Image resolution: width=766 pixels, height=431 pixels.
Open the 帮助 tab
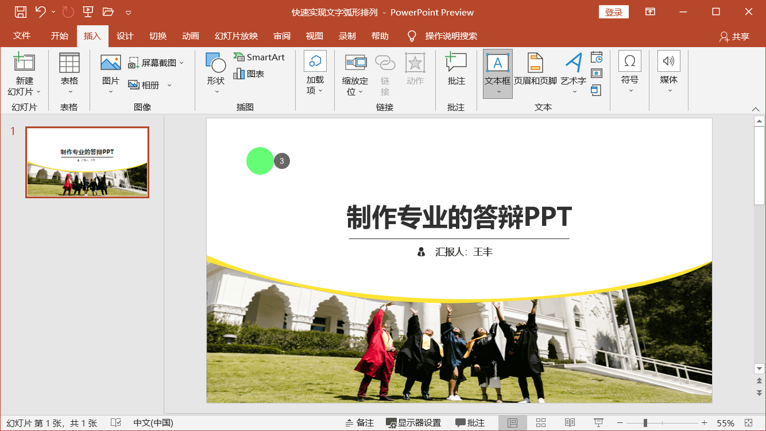[380, 36]
